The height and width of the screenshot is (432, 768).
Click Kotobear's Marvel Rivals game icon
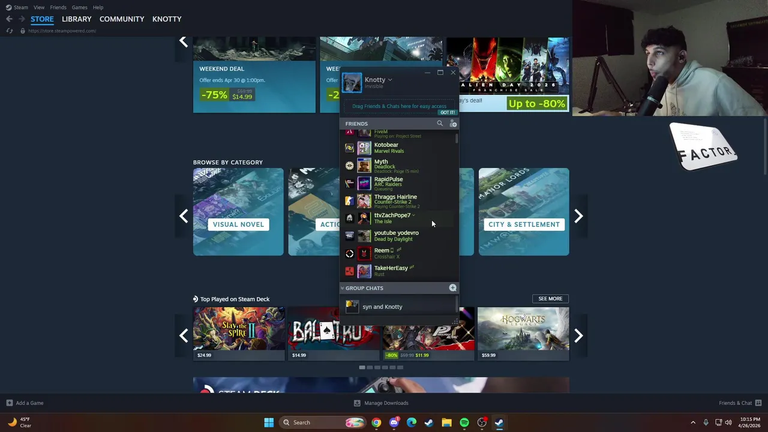pyautogui.click(x=349, y=148)
